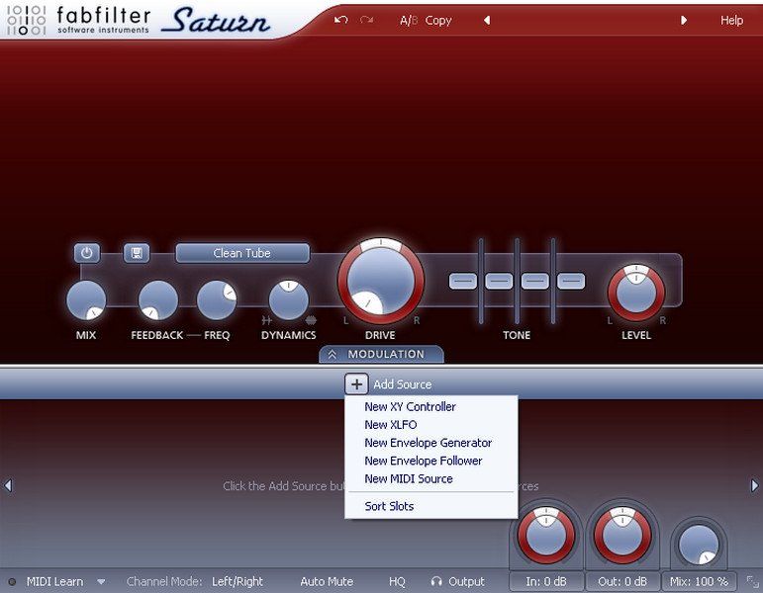
Task: Toggle the Auto Mute option
Action: [x=327, y=581]
